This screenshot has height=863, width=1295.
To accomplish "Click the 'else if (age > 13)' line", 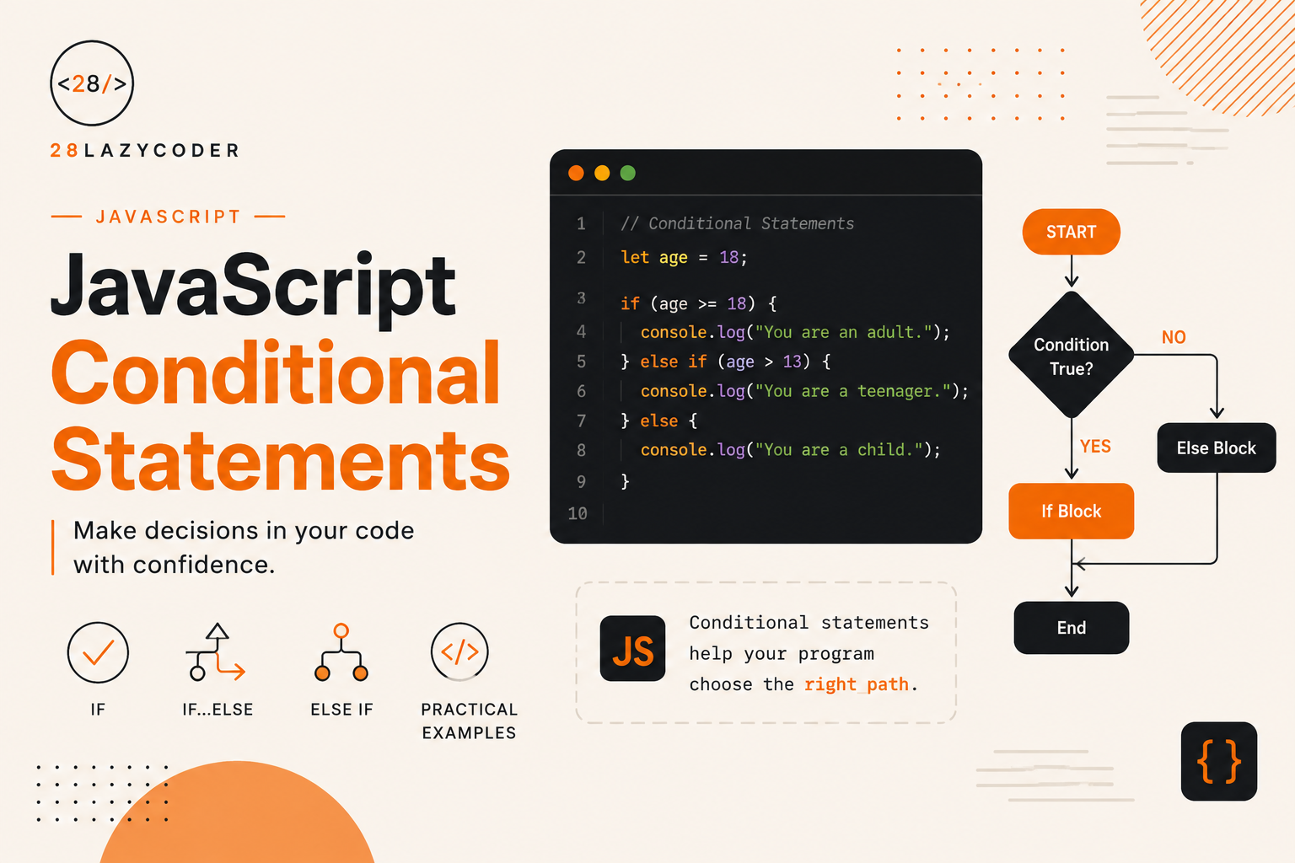I will tap(726, 362).
